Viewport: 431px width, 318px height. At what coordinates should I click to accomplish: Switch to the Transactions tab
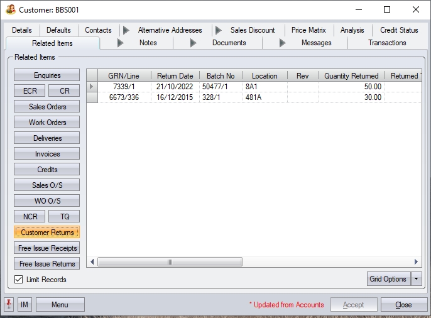[387, 43]
